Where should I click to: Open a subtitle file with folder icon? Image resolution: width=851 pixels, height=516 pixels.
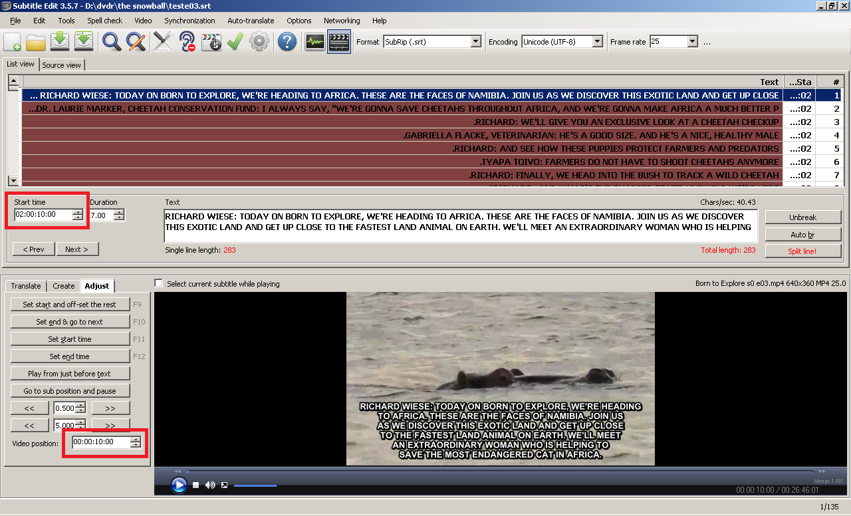click(36, 42)
